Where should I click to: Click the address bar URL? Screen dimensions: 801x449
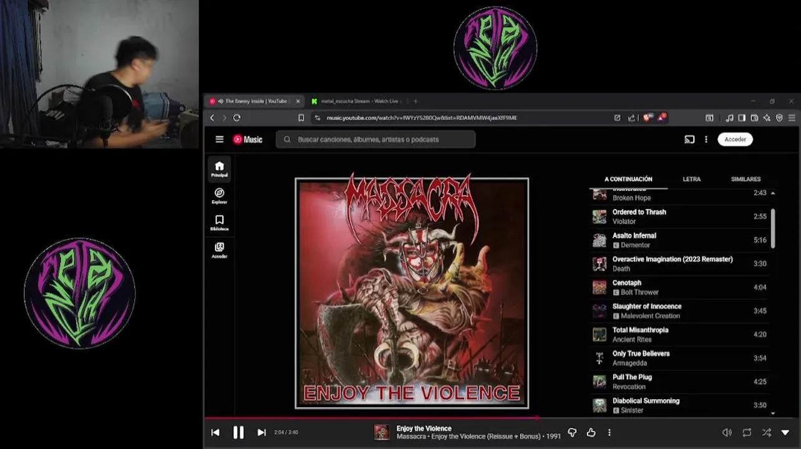tap(422, 118)
